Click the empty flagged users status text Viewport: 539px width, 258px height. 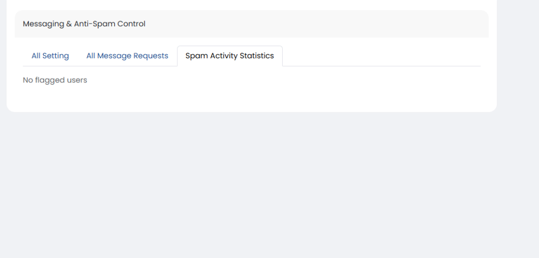click(55, 80)
